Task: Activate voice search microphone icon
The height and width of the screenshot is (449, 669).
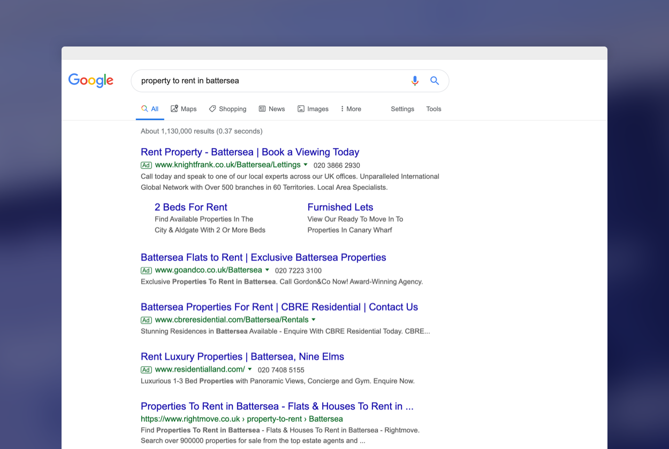Action: (x=415, y=81)
